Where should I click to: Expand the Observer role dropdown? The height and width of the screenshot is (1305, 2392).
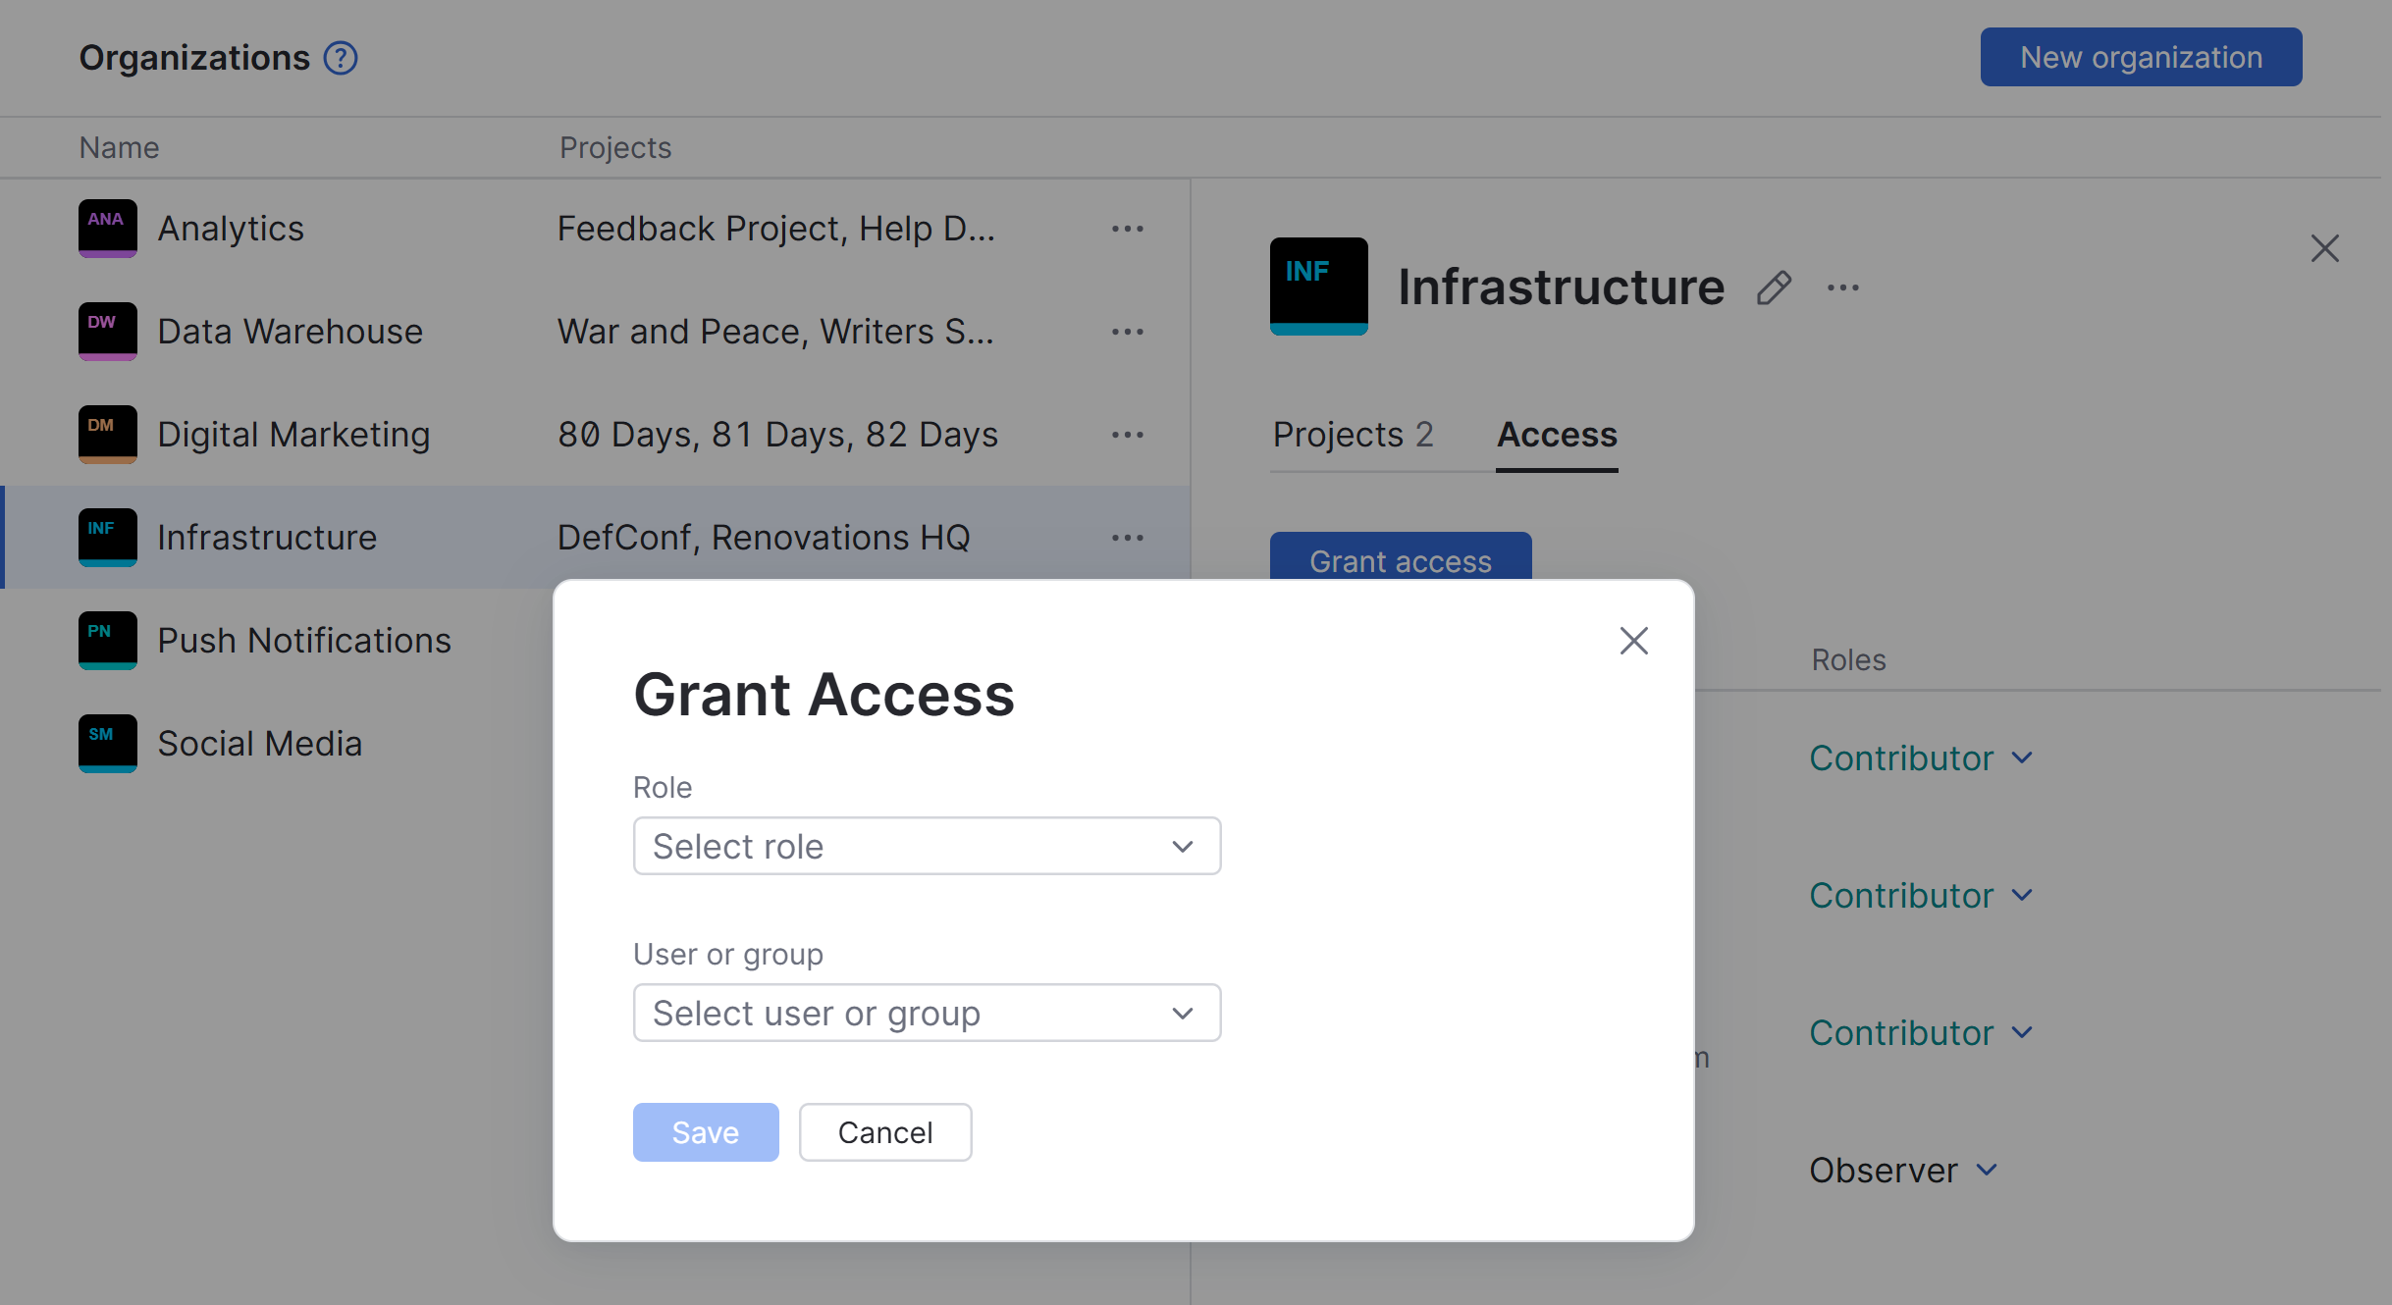[1903, 1170]
